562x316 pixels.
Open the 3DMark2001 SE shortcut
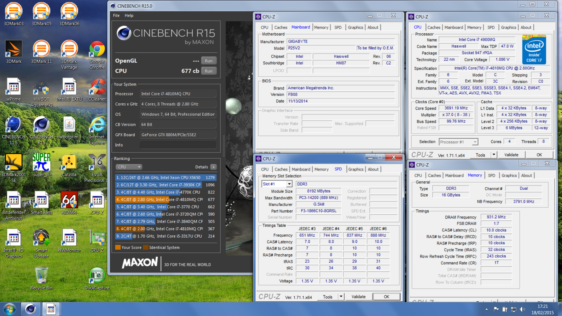(14, 168)
